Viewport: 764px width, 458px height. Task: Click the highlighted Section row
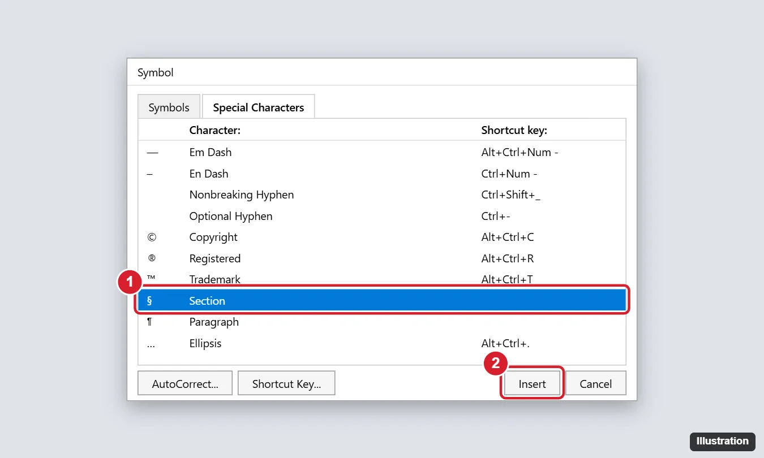(x=382, y=301)
